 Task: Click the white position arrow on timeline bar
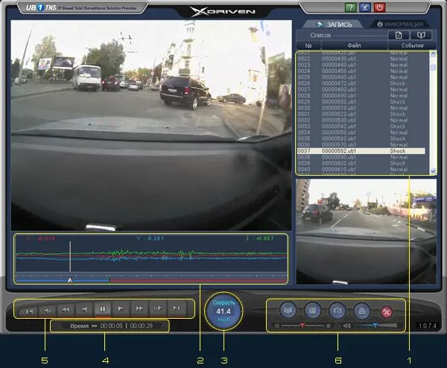coord(70,280)
